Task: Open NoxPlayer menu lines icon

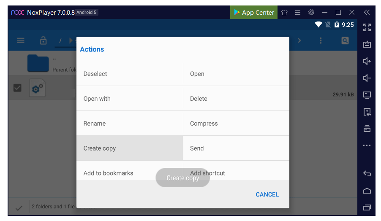Action: [298, 12]
